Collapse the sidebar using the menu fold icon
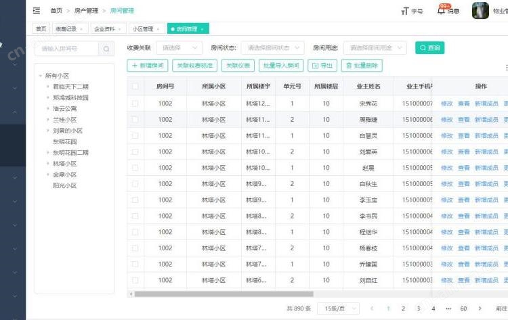 tap(36, 11)
